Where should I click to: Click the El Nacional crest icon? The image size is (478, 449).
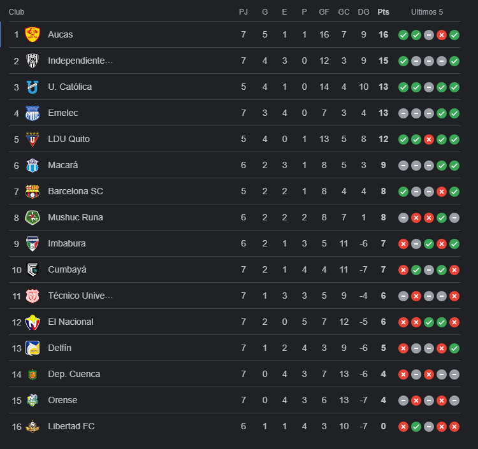click(33, 322)
